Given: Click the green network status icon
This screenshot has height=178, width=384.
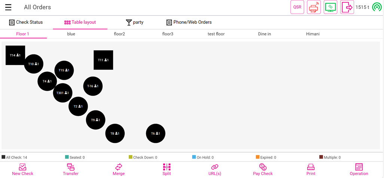Looking at the screenshot, I should pos(377,7).
